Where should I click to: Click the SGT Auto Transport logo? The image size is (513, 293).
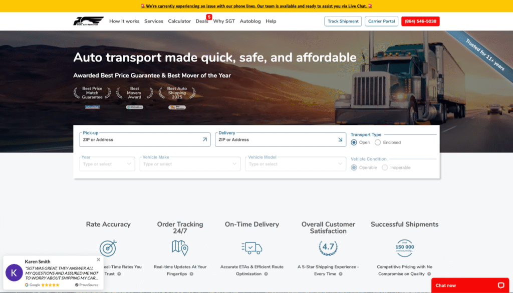click(x=88, y=21)
